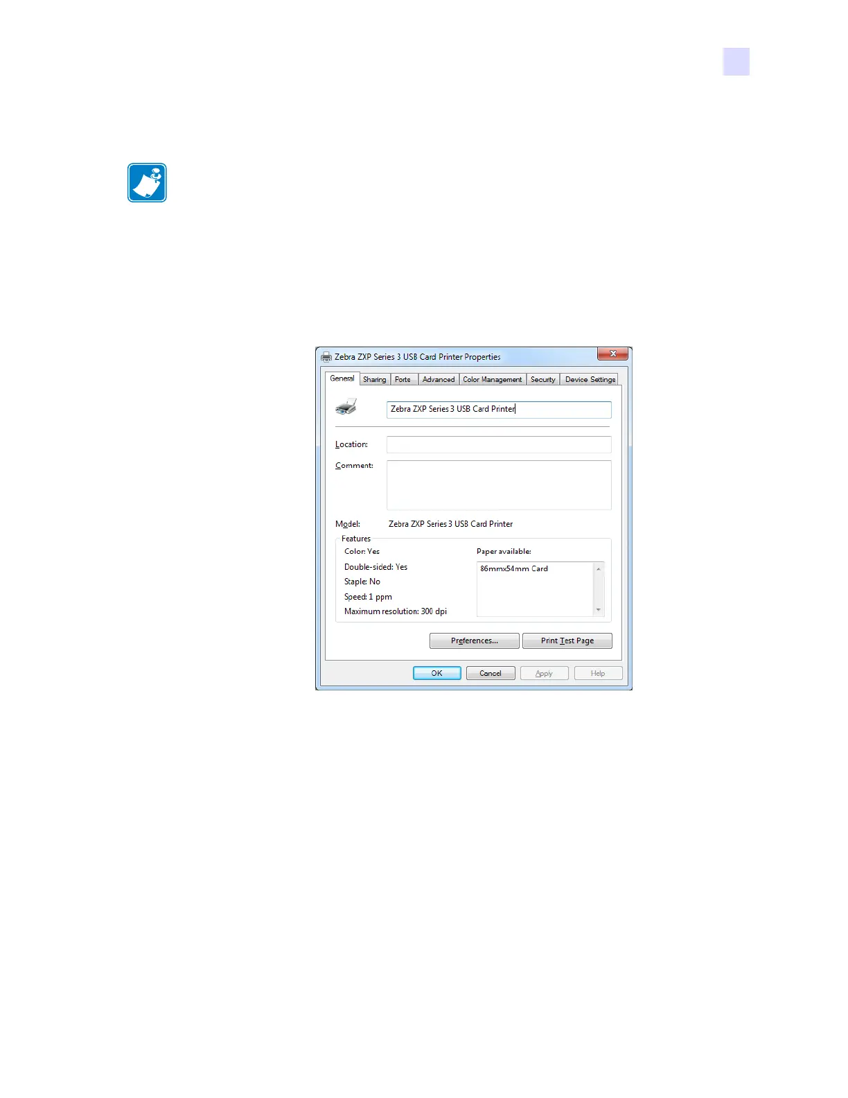The height and width of the screenshot is (1098, 848).
Task: Click paper list scroll down arrow
Action: pos(599,610)
